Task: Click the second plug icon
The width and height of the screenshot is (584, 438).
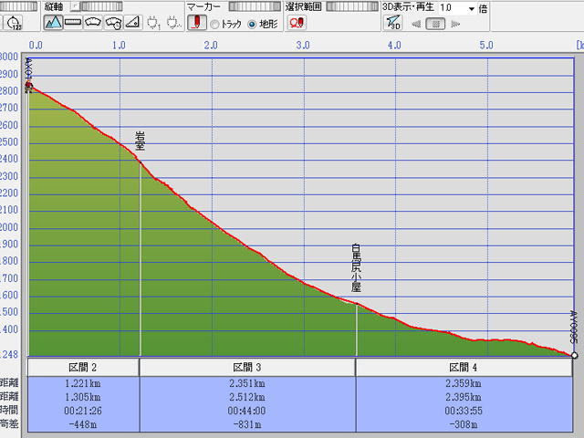Action: coord(173,23)
